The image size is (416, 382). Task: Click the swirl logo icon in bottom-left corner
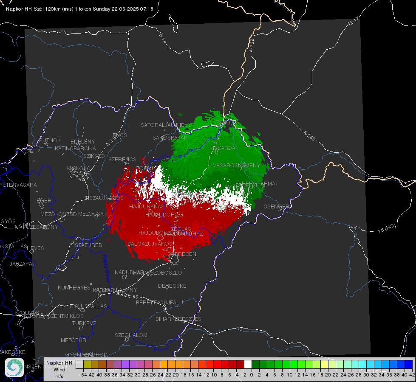tap(14, 368)
